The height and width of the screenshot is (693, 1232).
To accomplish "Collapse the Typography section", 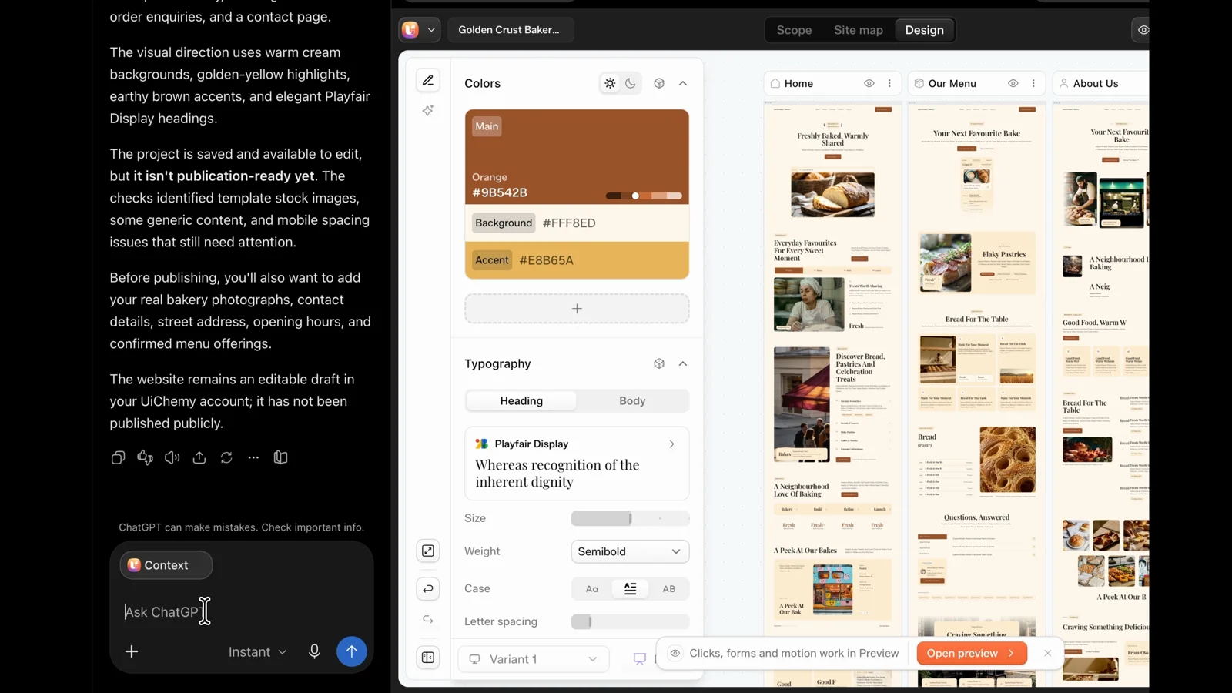I will click(x=683, y=363).
